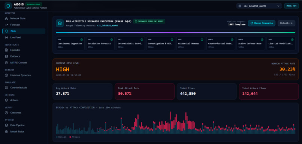Click the 100% Complete progress text
Image resolution: width=302 pixels, height=144 pixels.
pyautogui.click(x=237, y=25)
